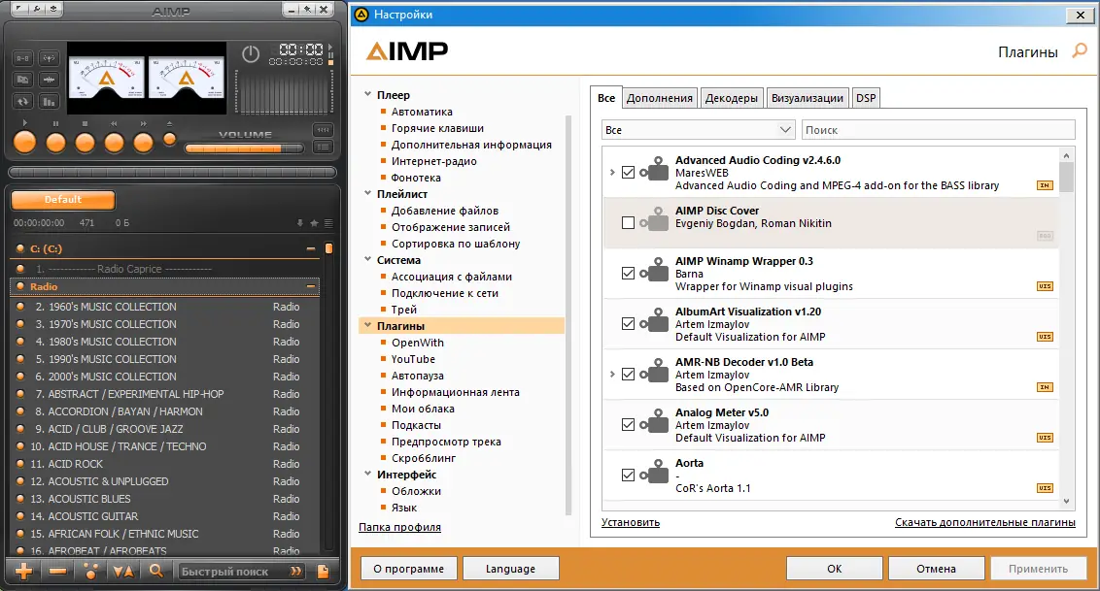Click Скачать дополнительные плагины link
Viewport: 1100px width, 591px height.
tap(985, 522)
